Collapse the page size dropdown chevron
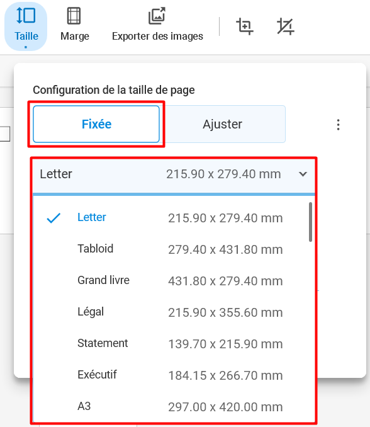The image size is (370, 427). (x=303, y=174)
